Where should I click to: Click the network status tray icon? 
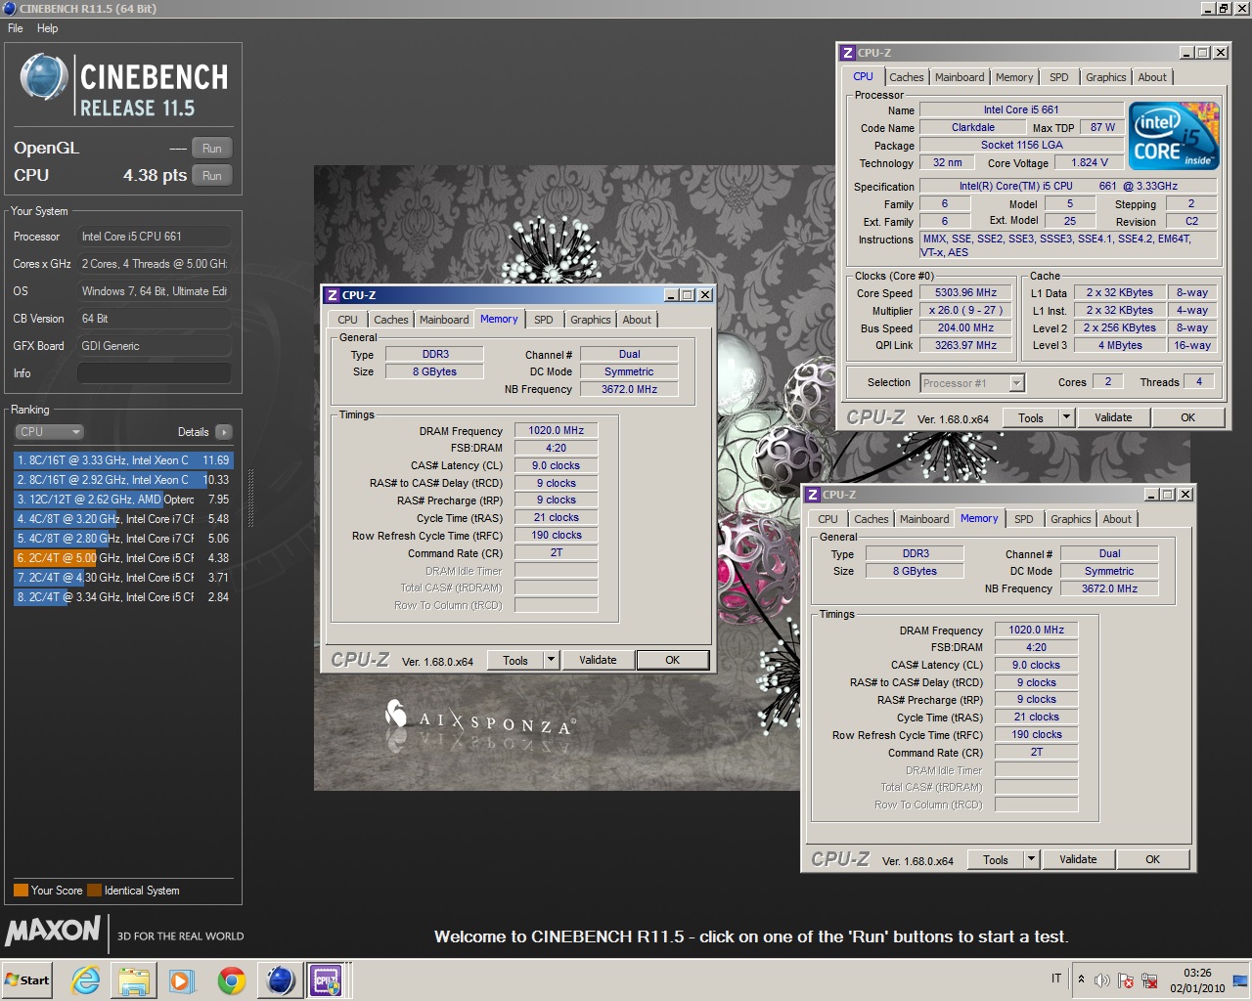point(1149,980)
